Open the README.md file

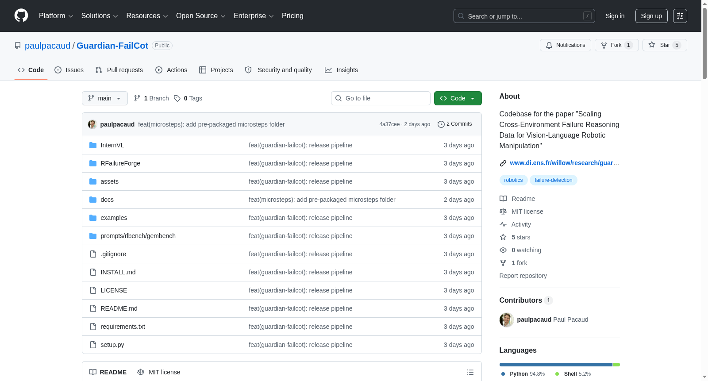119,308
